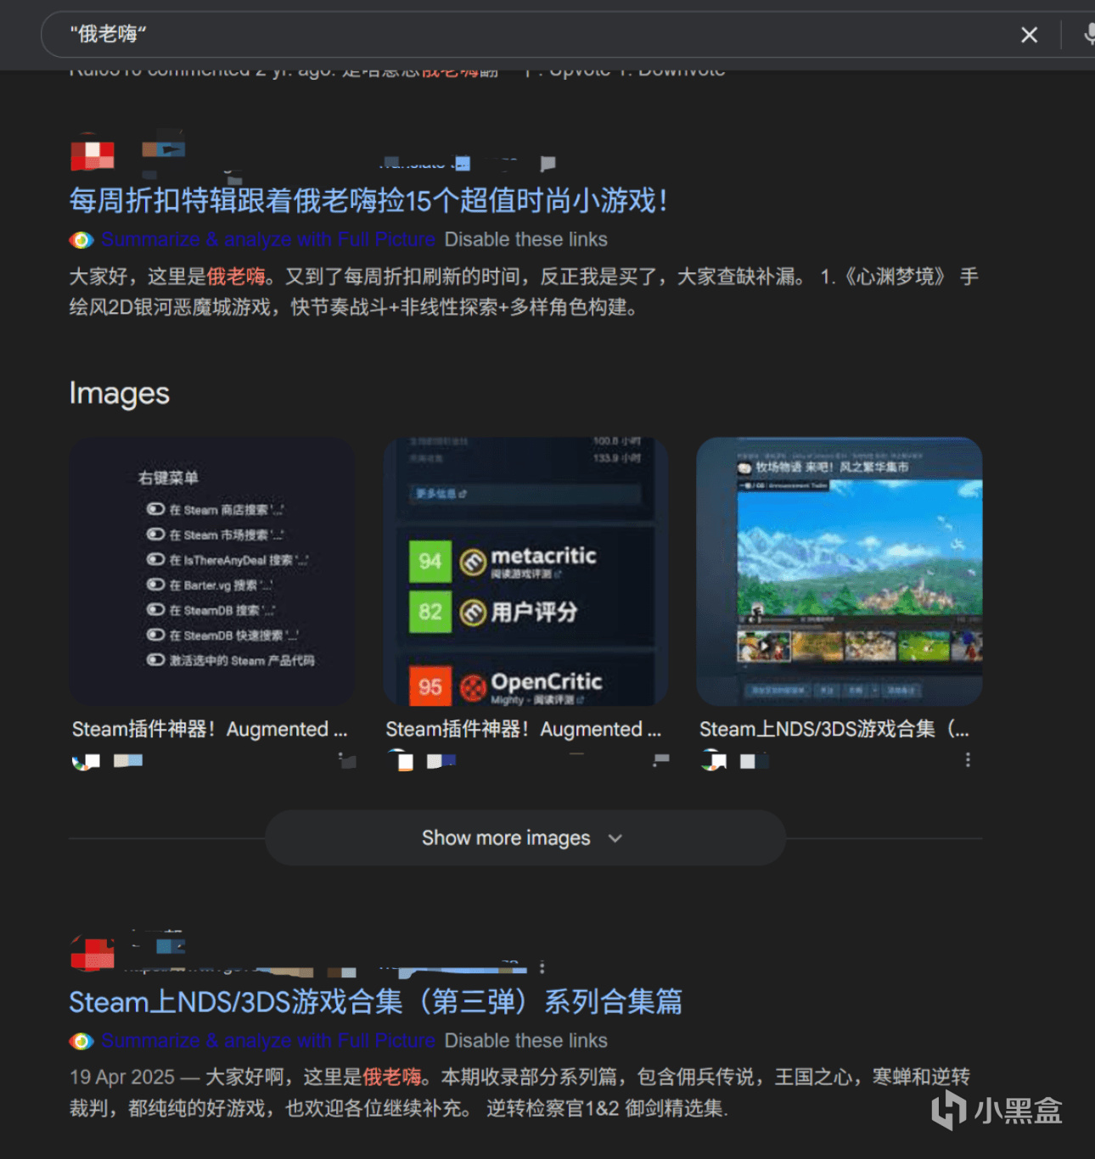The image size is (1095, 1159).
Task: Click the source favicon under the 牧场物语 image
Action: (714, 761)
